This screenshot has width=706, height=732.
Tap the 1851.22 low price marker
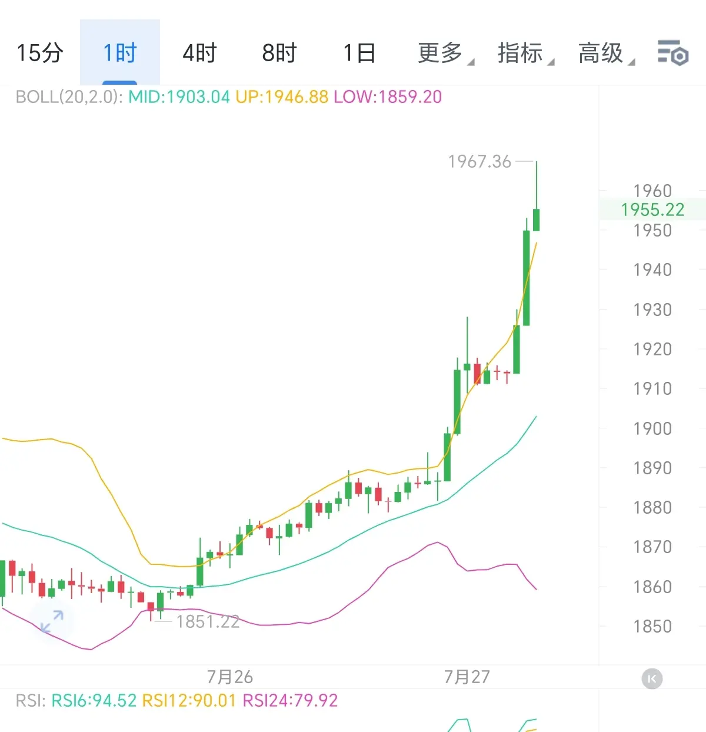(208, 621)
